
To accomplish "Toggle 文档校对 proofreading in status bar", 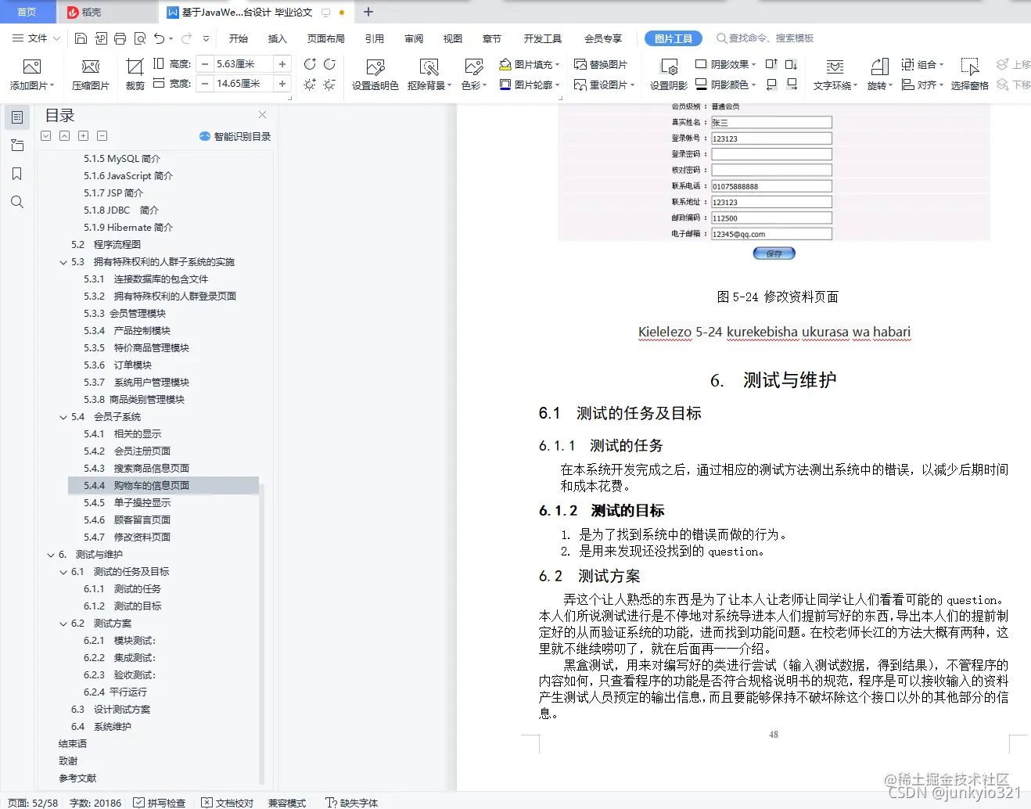I will tap(228, 803).
